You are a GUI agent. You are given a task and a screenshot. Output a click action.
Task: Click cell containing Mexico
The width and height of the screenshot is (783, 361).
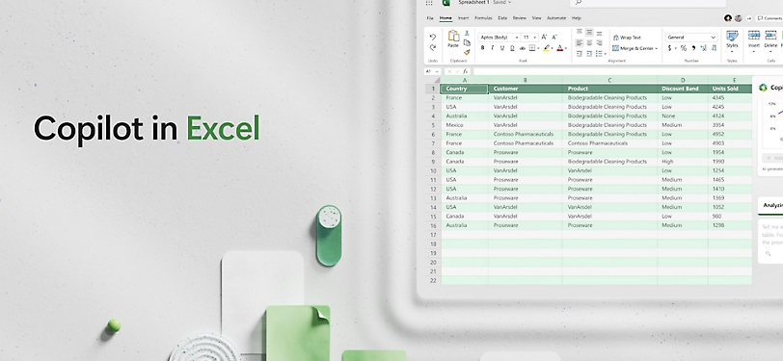coord(465,125)
